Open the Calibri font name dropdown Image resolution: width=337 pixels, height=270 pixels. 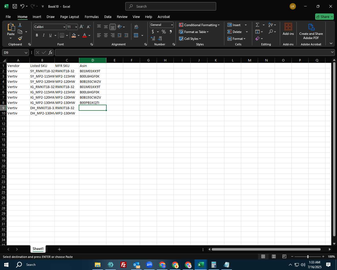(x=64, y=27)
